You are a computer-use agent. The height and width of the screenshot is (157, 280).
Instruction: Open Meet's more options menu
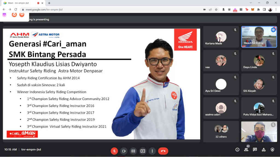152,151
